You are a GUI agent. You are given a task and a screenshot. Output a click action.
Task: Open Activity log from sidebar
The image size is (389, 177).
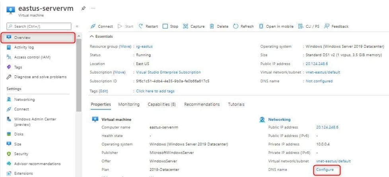pyautogui.click(x=24, y=47)
